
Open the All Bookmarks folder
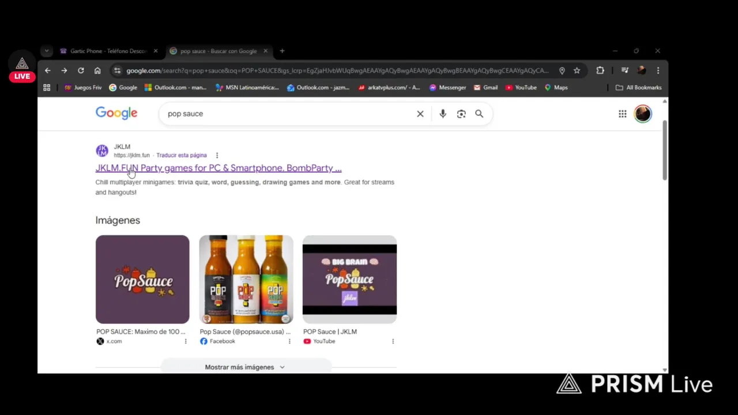tap(638, 88)
